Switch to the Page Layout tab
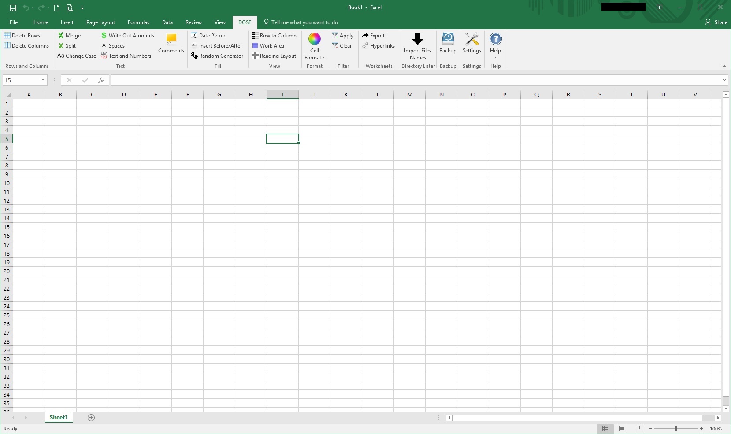This screenshot has width=731, height=434. point(100,22)
